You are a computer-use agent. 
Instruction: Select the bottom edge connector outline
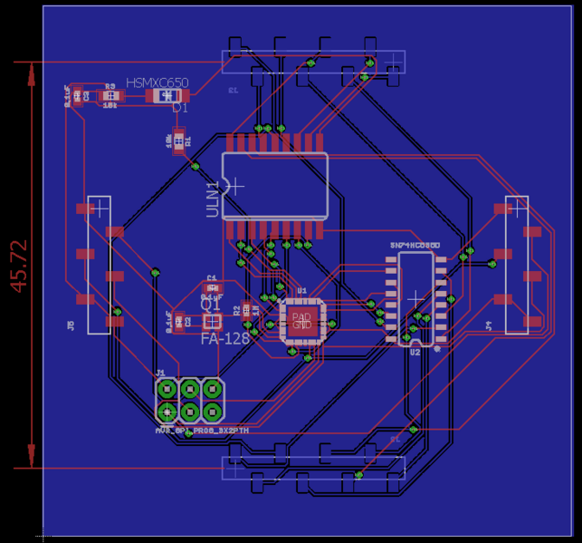pos(313,468)
